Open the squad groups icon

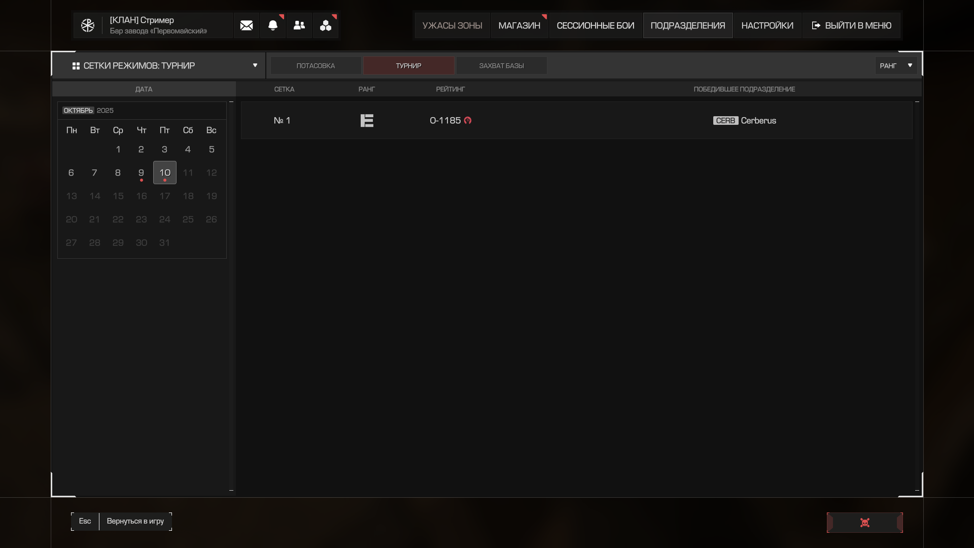click(x=326, y=25)
